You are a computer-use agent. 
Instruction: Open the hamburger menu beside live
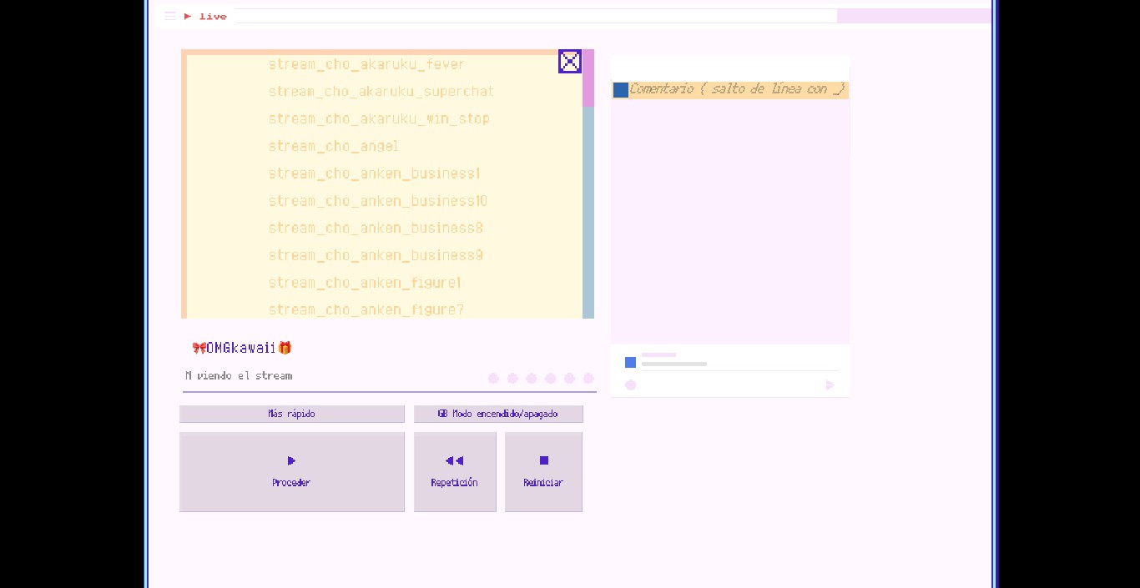point(170,16)
